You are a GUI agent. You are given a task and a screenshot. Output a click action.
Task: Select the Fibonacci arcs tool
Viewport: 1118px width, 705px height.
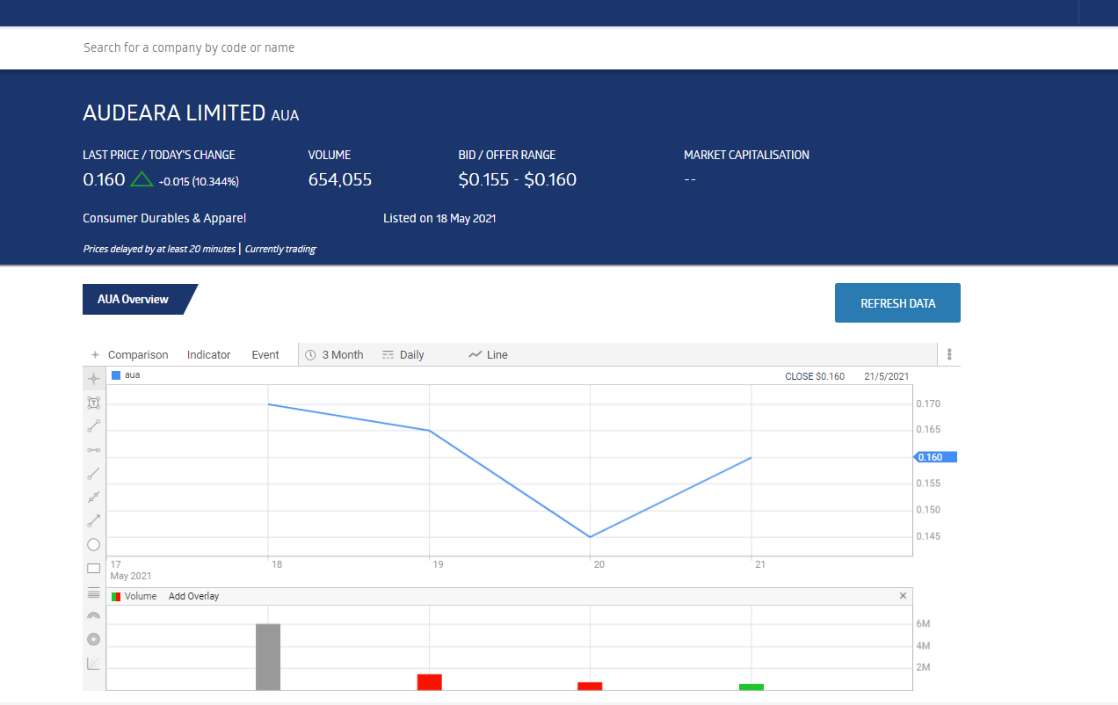click(94, 616)
